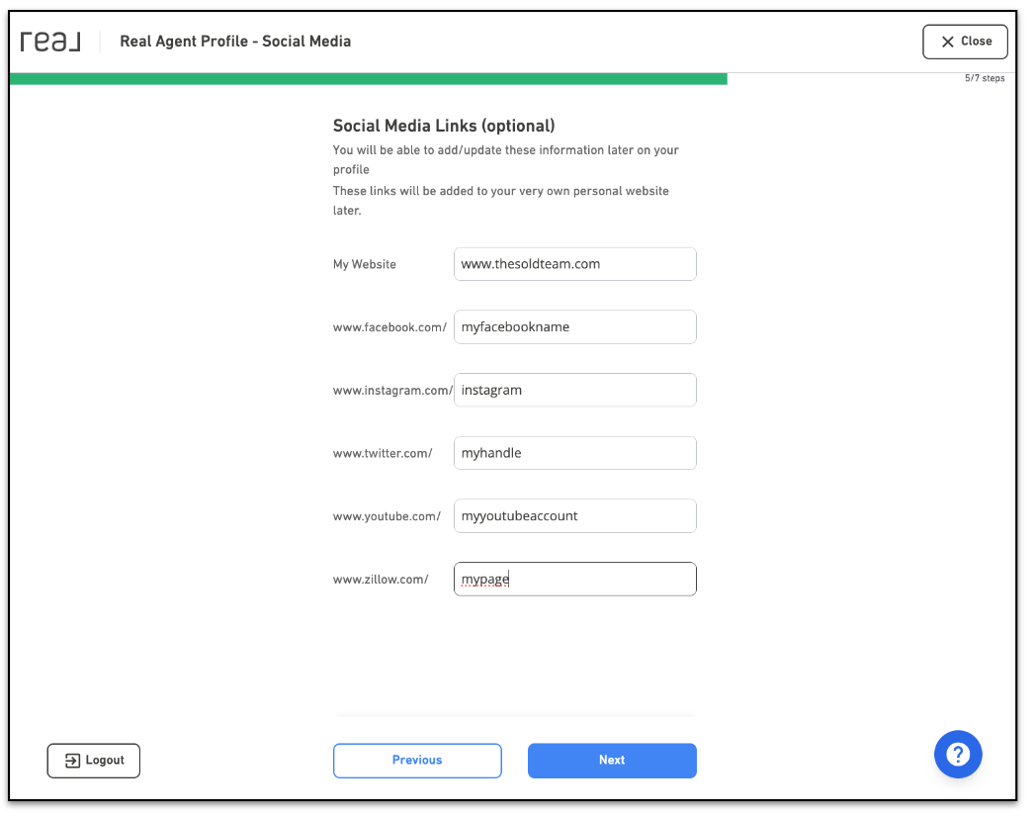Click the zillow.com page field
Screen dimensions: 1034x817
pos(575,580)
